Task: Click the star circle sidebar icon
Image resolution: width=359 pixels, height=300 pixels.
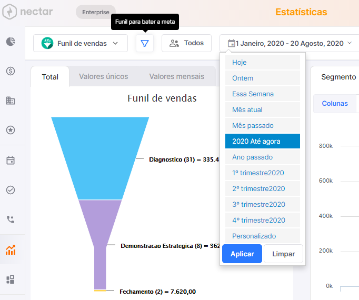Action: point(11,130)
